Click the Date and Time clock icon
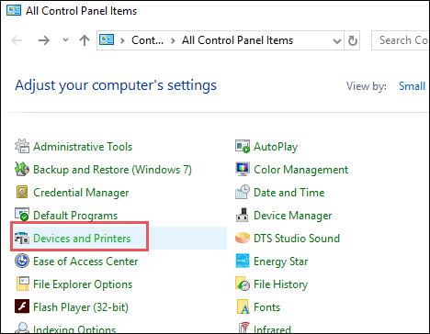This screenshot has width=430, height=334. click(243, 192)
